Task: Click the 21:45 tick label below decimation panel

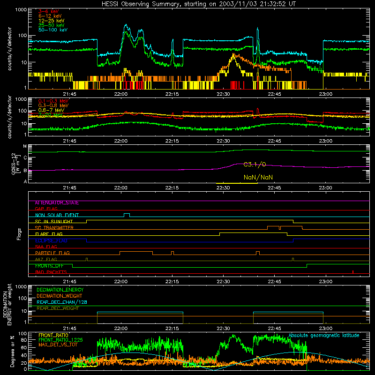Action: pyautogui.click(x=69, y=329)
